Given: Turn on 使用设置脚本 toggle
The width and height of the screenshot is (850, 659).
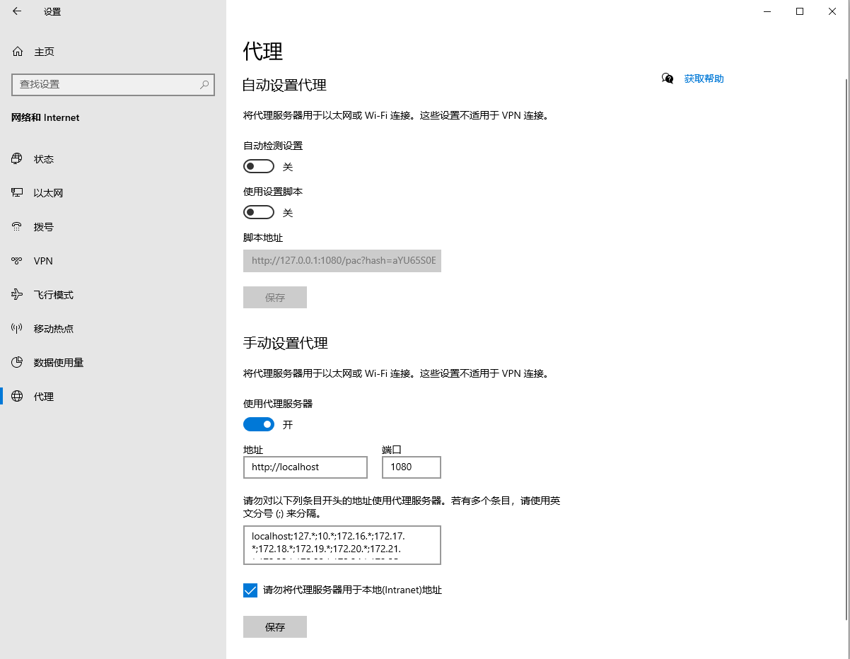Looking at the screenshot, I should pos(258,211).
